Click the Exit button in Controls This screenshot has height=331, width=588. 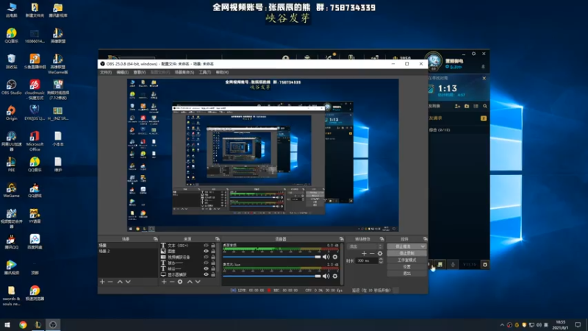pos(406,274)
